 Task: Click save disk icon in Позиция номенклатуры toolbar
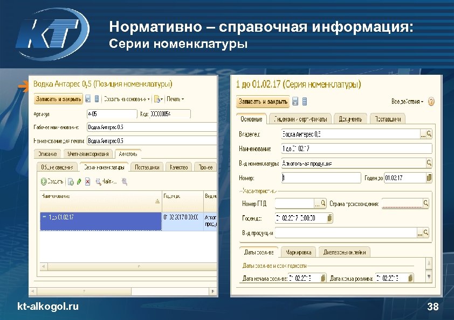[88, 99]
